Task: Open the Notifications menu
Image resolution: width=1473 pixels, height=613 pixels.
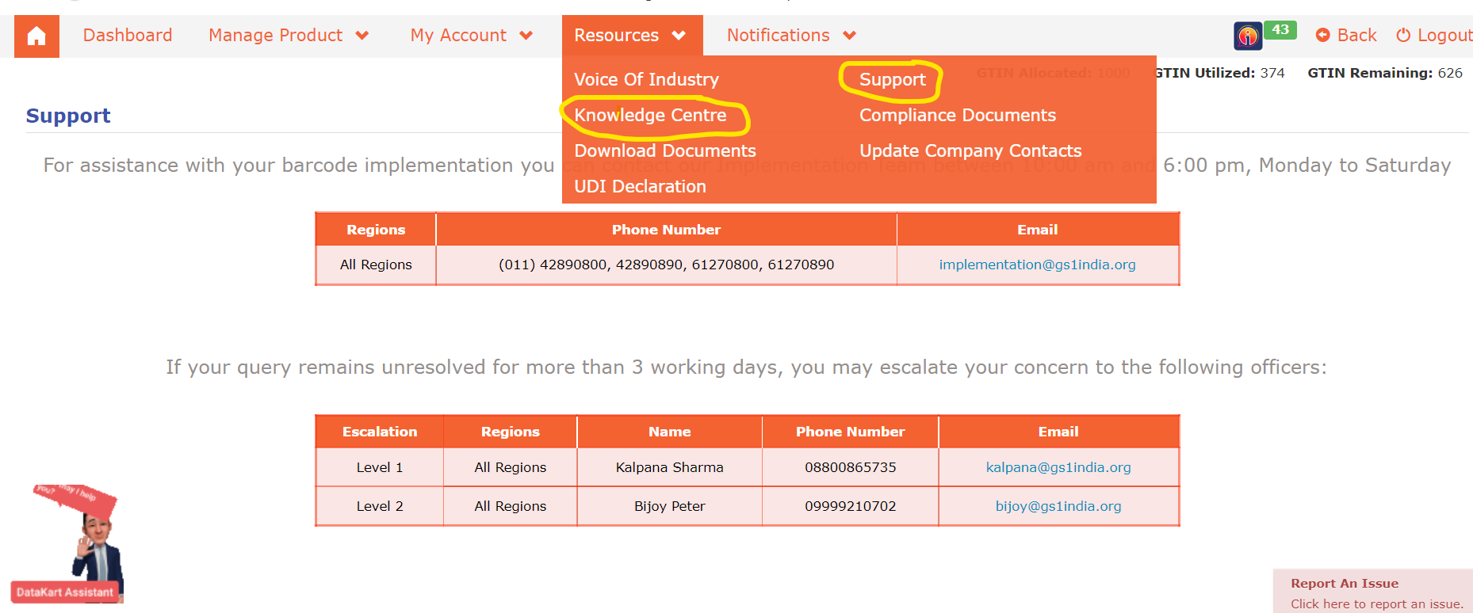Action: click(x=779, y=36)
